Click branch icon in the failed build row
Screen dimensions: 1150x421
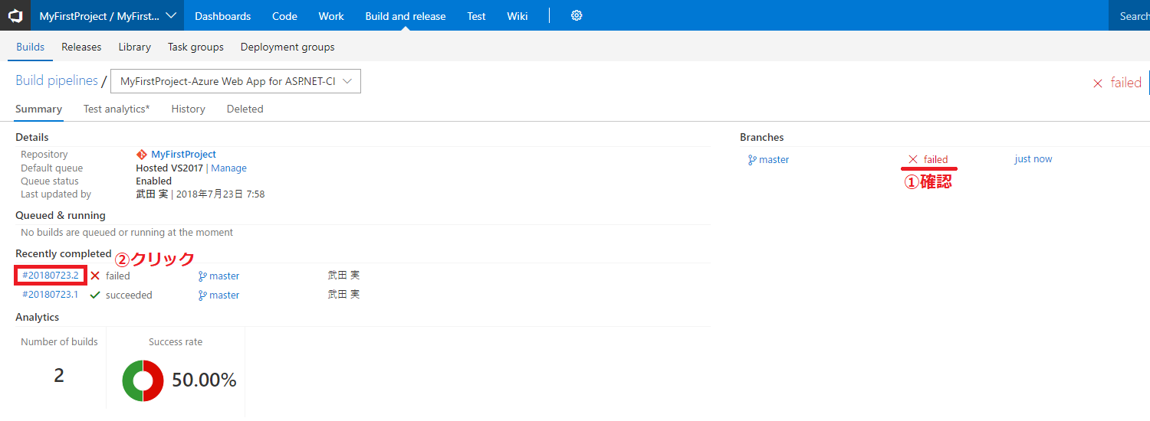(x=202, y=276)
